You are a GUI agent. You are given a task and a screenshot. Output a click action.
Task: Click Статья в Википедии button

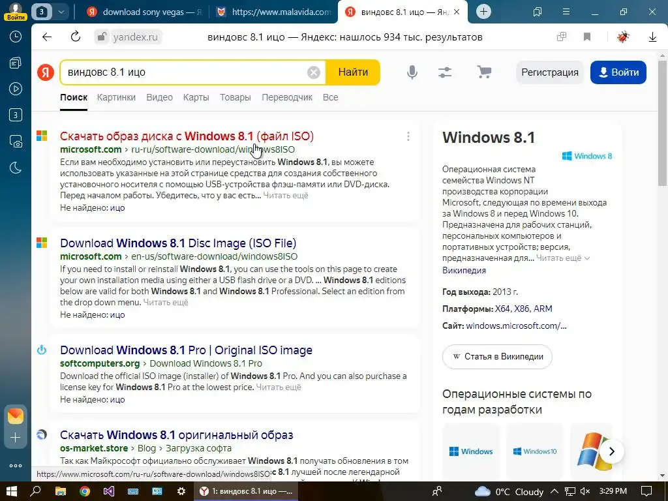[x=497, y=357]
